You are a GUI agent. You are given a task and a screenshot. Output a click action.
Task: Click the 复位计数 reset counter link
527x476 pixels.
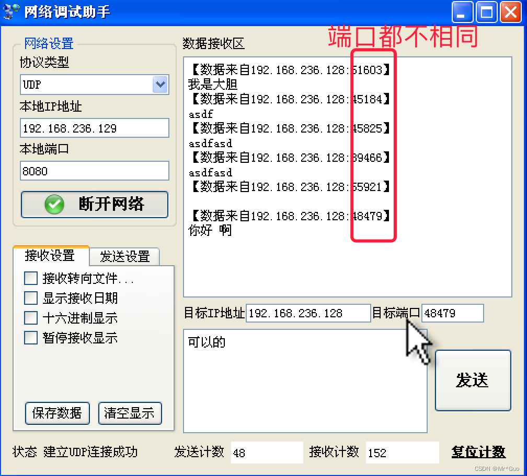coord(479,453)
